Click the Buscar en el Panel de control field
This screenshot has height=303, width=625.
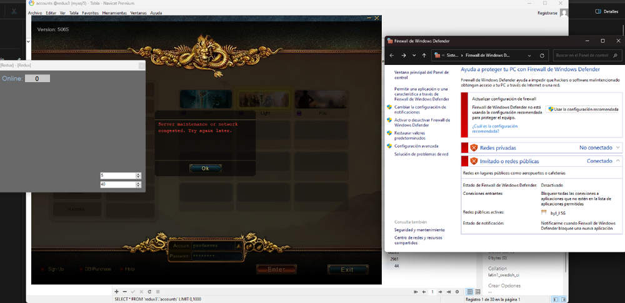pos(581,55)
